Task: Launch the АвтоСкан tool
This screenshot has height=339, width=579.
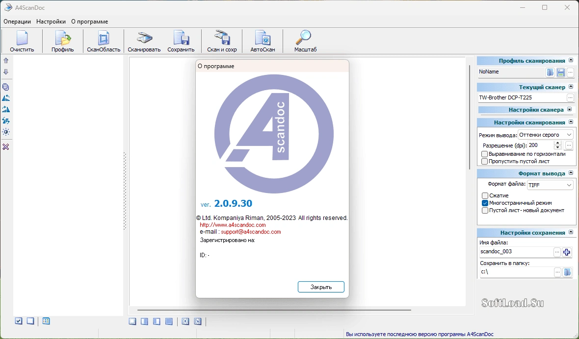Action: pos(263,41)
